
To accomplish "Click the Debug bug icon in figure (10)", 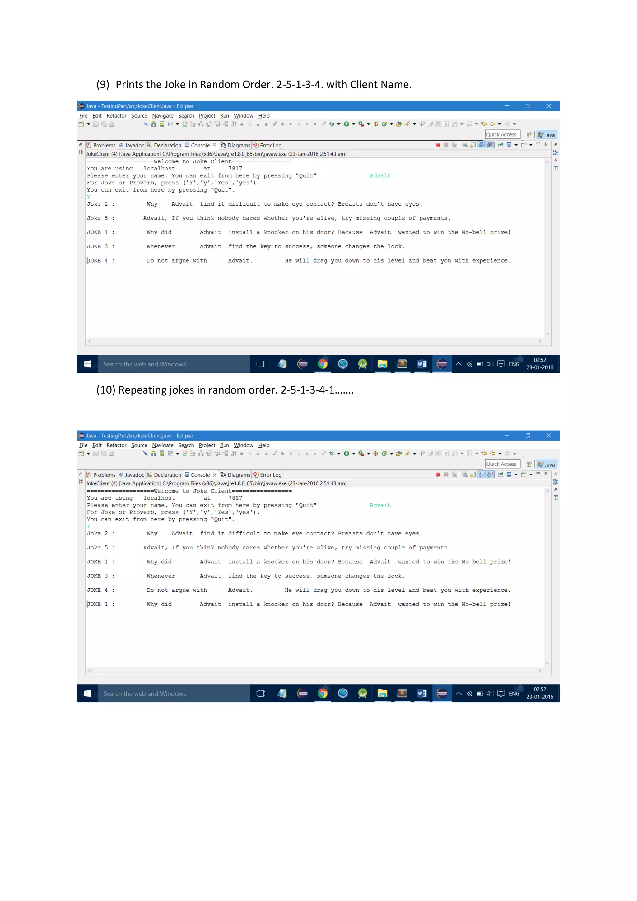I will click(x=332, y=454).
